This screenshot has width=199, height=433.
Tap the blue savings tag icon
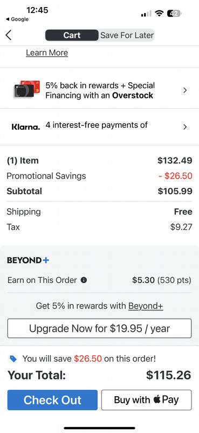tap(13, 359)
